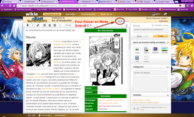Check the 'Modification mineure' checkbox
This screenshot has width=194, height=117.
(x=152, y=25)
